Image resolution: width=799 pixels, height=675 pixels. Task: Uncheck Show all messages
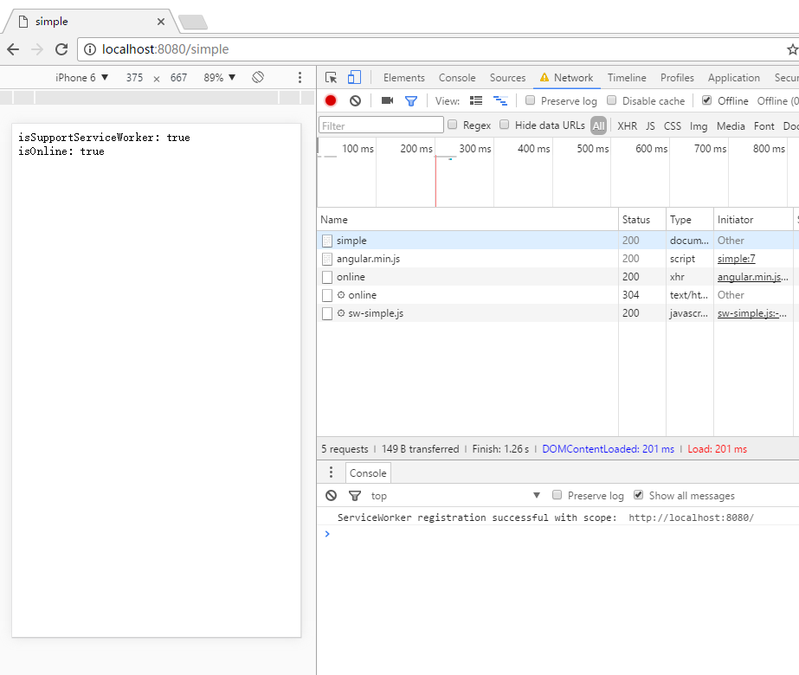tap(638, 495)
